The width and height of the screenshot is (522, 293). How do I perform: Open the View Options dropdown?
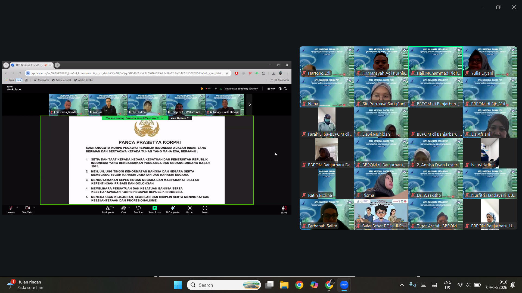pyautogui.click(x=180, y=118)
